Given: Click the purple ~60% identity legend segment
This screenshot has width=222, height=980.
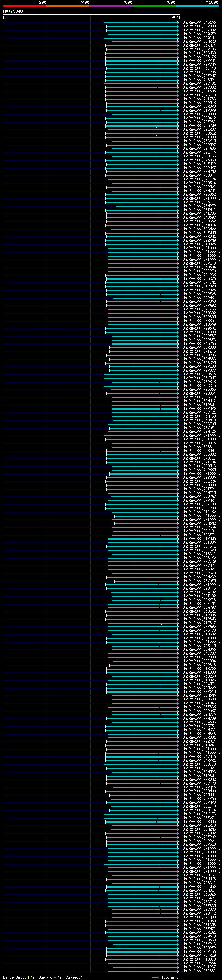Looking at the screenshot, I should tap(111, 6).
